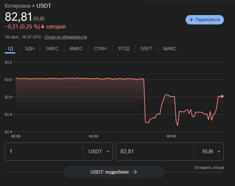The height and width of the screenshot is (186, 235).
Task: Click the 83,2 value on the price axis
Action: (8, 62)
